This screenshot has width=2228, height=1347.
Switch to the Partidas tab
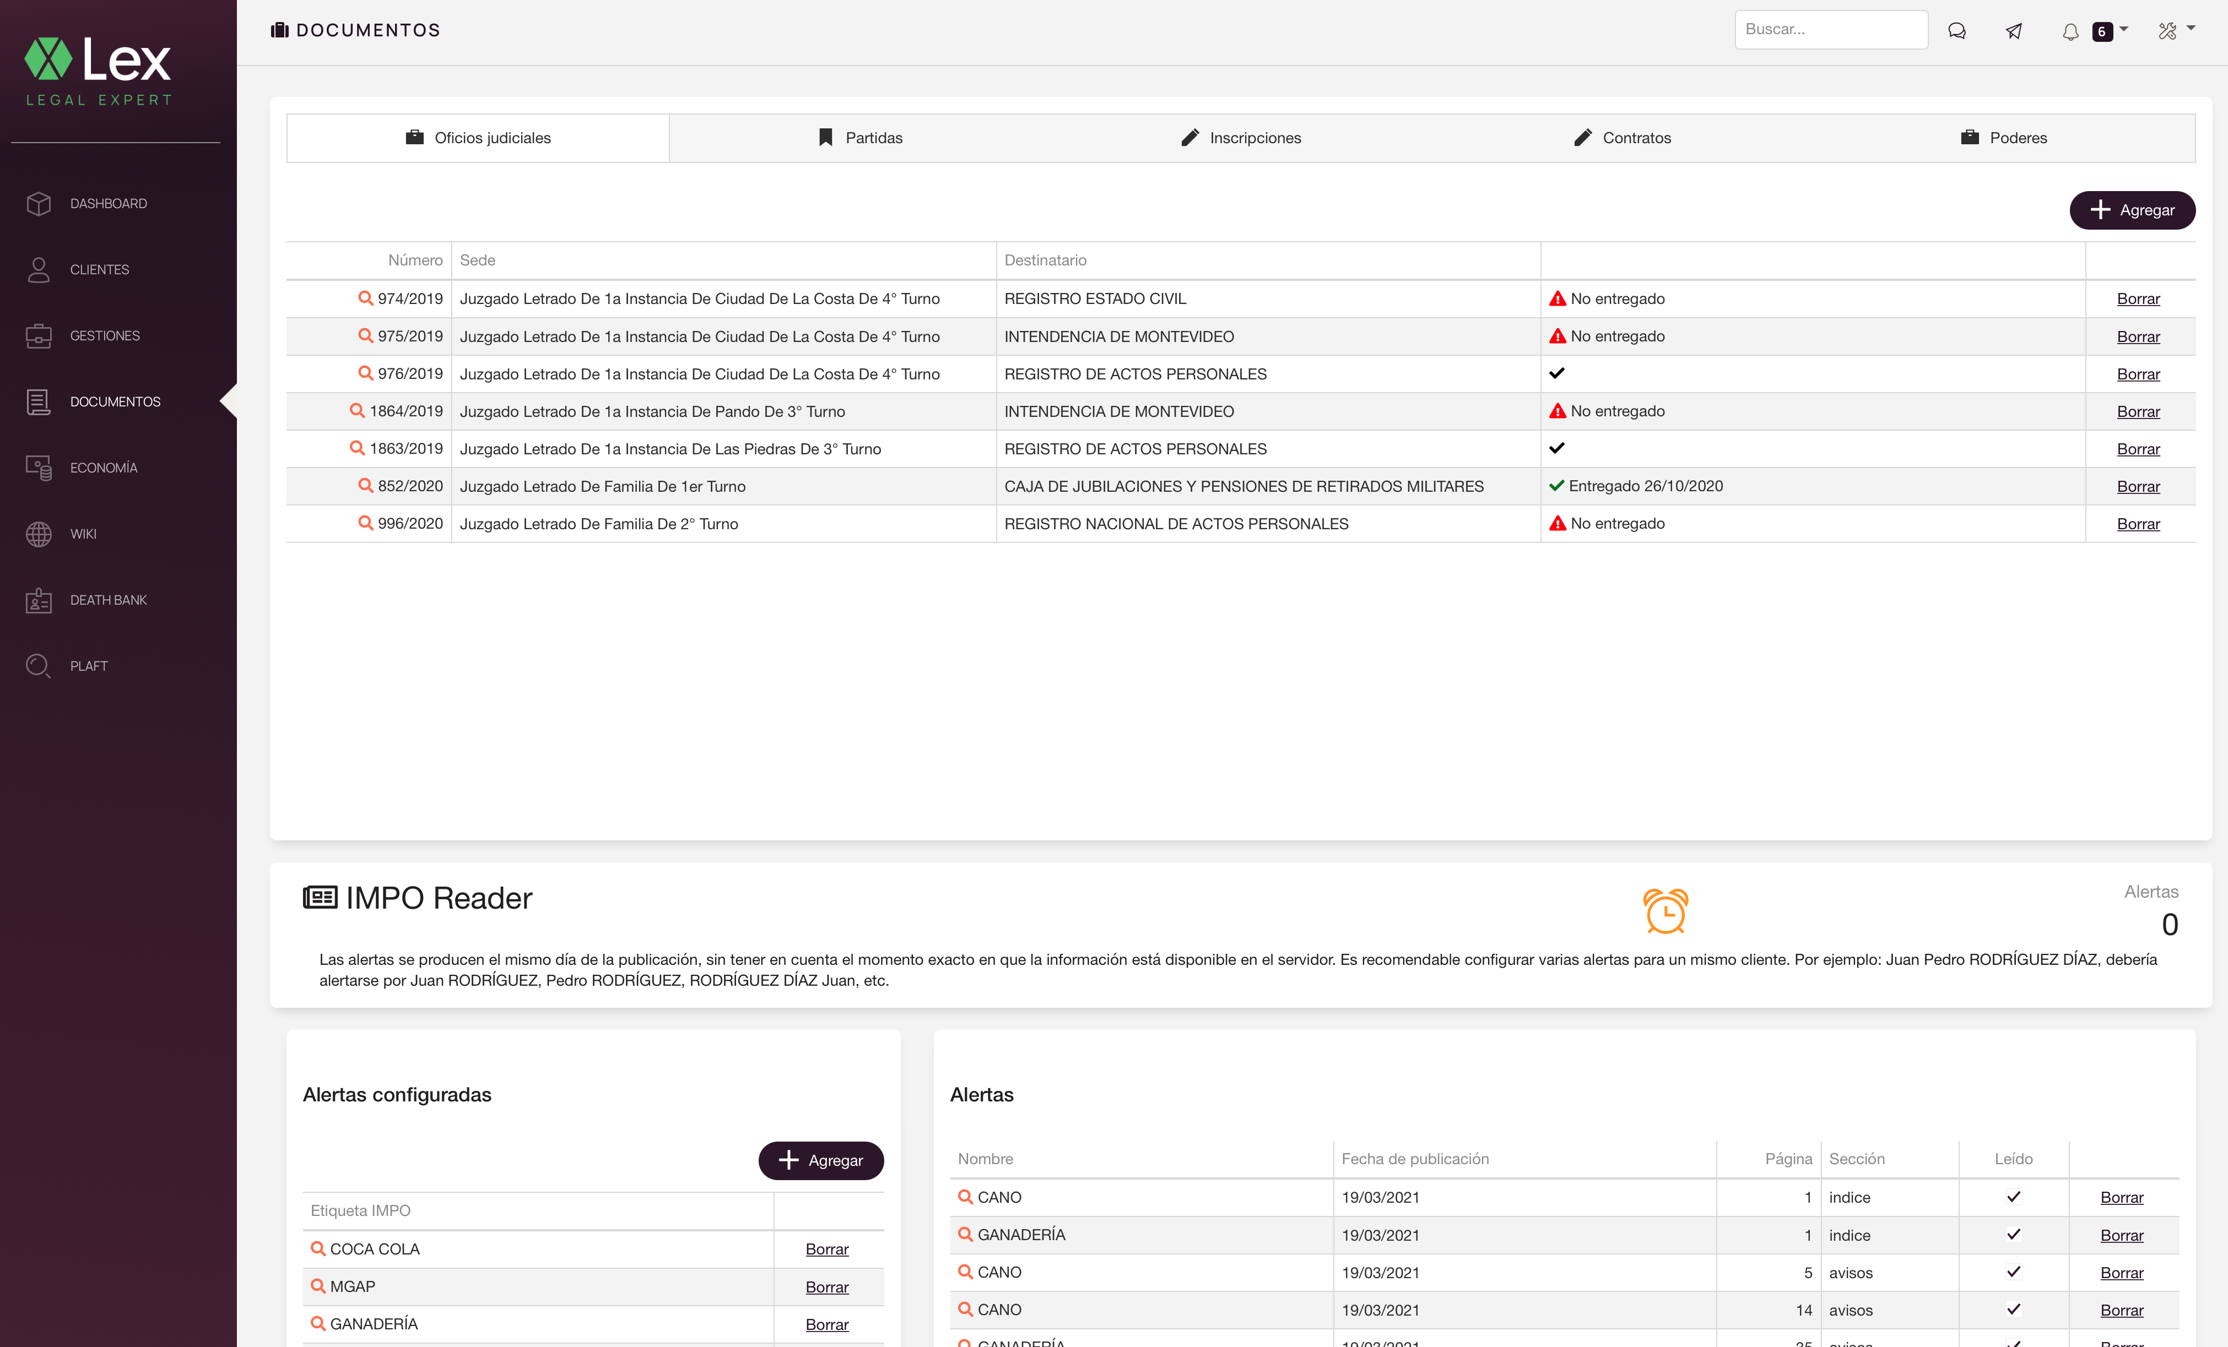[860, 138]
